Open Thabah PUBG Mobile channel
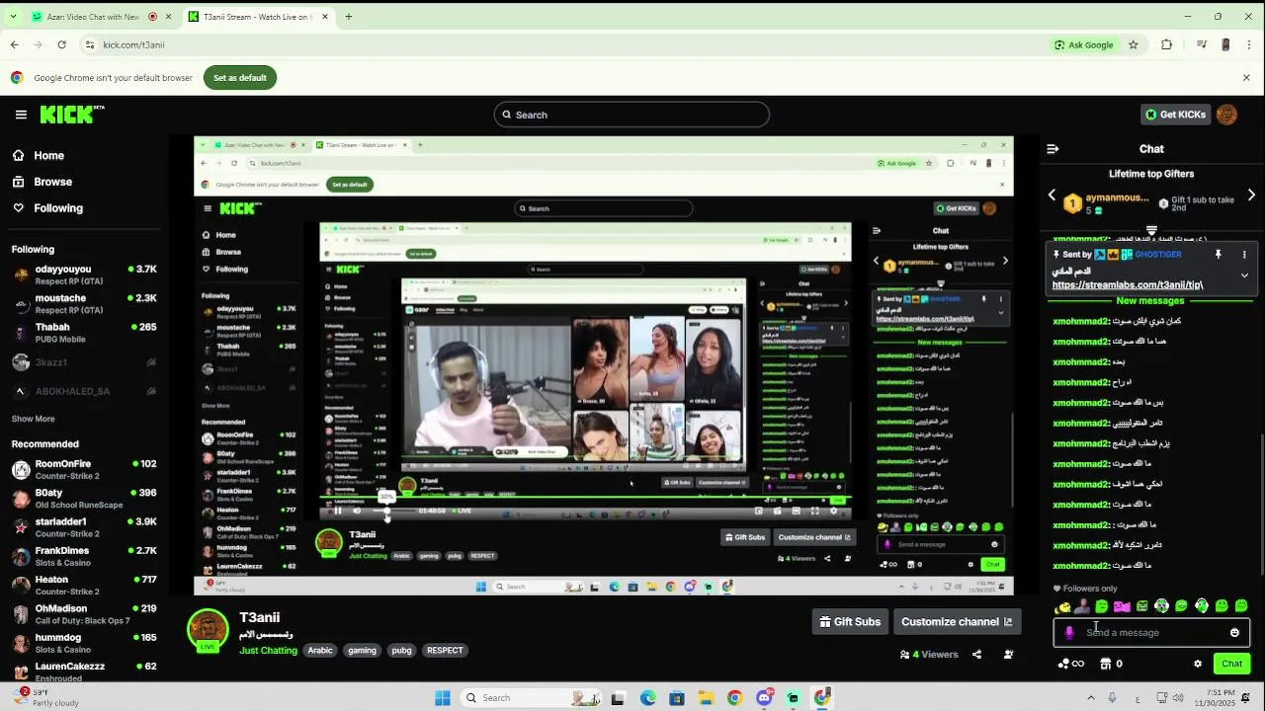1265x711 pixels. point(84,333)
